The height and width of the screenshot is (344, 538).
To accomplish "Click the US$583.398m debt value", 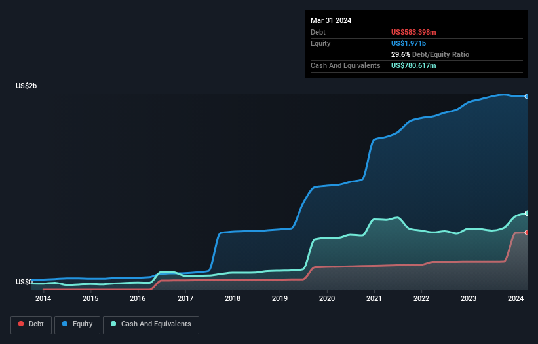I will (x=413, y=32).
